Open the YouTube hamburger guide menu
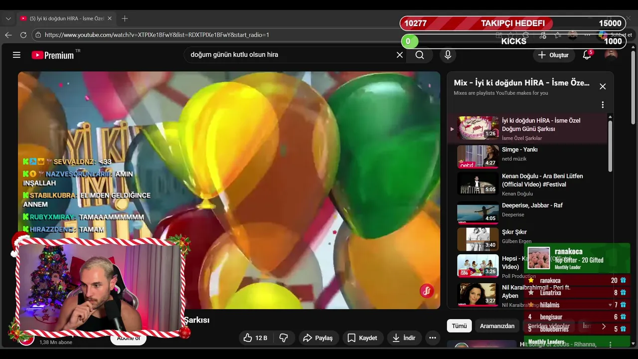 [16, 55]
